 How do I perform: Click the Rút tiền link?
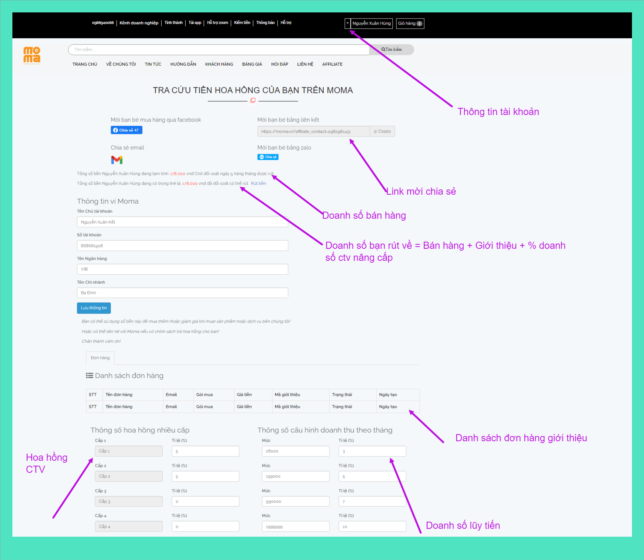(x=258, y=184)
